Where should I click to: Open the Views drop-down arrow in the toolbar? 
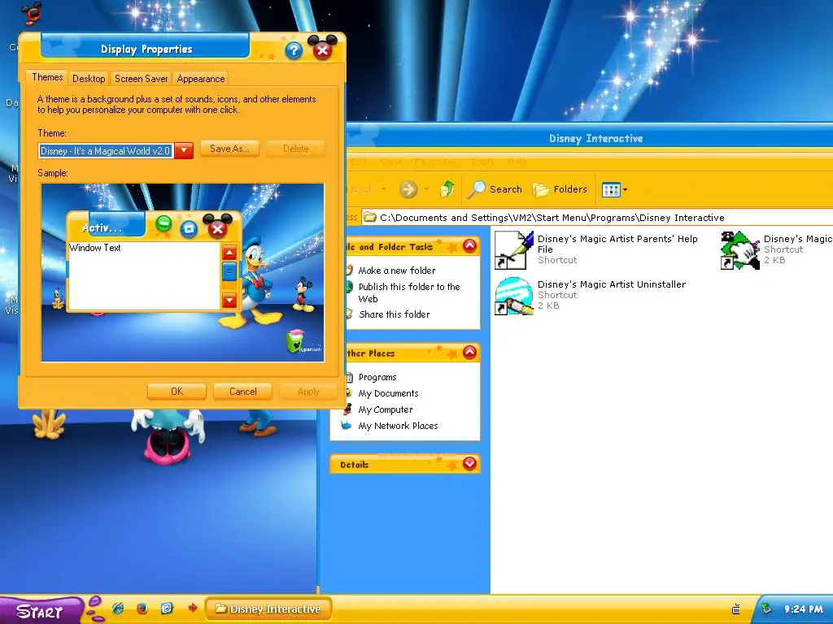coord(626,189)
